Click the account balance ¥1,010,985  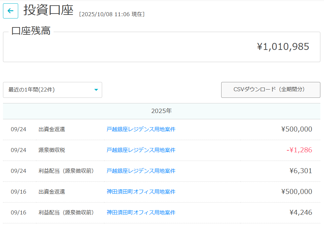283,47
